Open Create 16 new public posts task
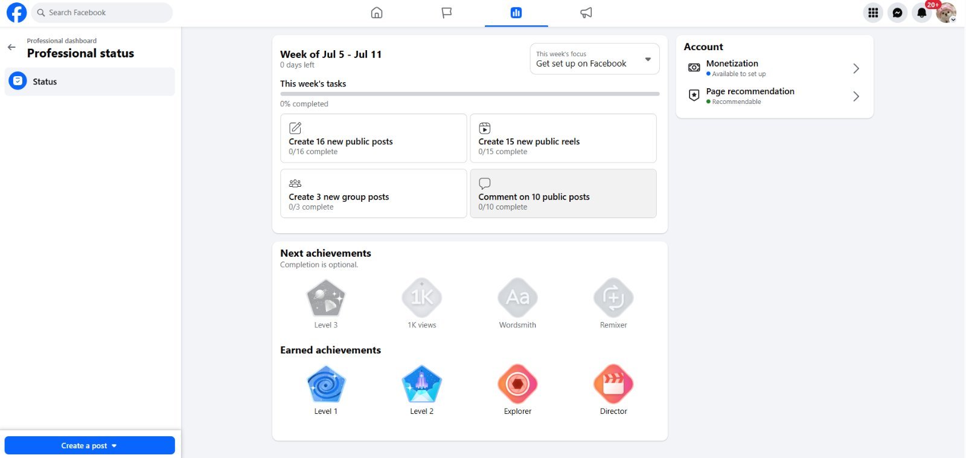 click(374, 138)
